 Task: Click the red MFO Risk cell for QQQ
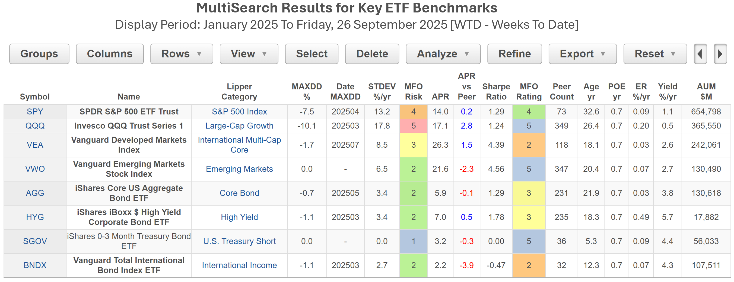point(413,126)
